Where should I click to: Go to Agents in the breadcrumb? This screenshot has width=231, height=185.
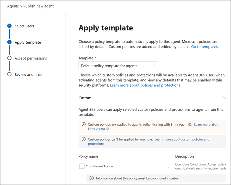click(x=13, y=6)
